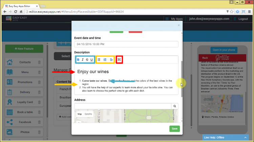Click the Promotions dollar icon
Image resolution: width=254 pixels, height=142 pixels.
coord(9,82)
